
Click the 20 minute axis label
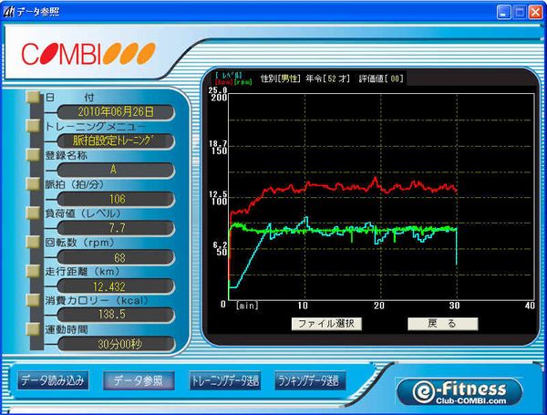pyautogui.click(x=379, y=306)
